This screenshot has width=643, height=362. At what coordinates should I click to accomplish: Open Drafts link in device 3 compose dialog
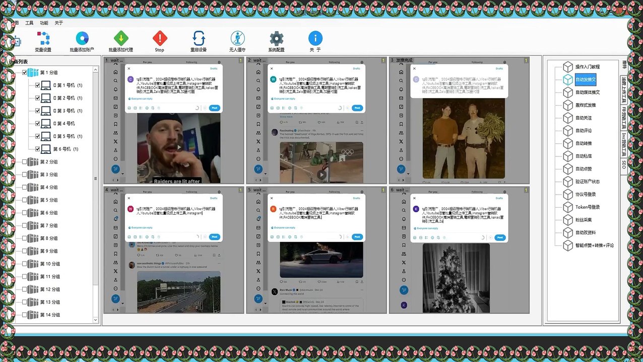pyautogui.click(x=499, y=68)
